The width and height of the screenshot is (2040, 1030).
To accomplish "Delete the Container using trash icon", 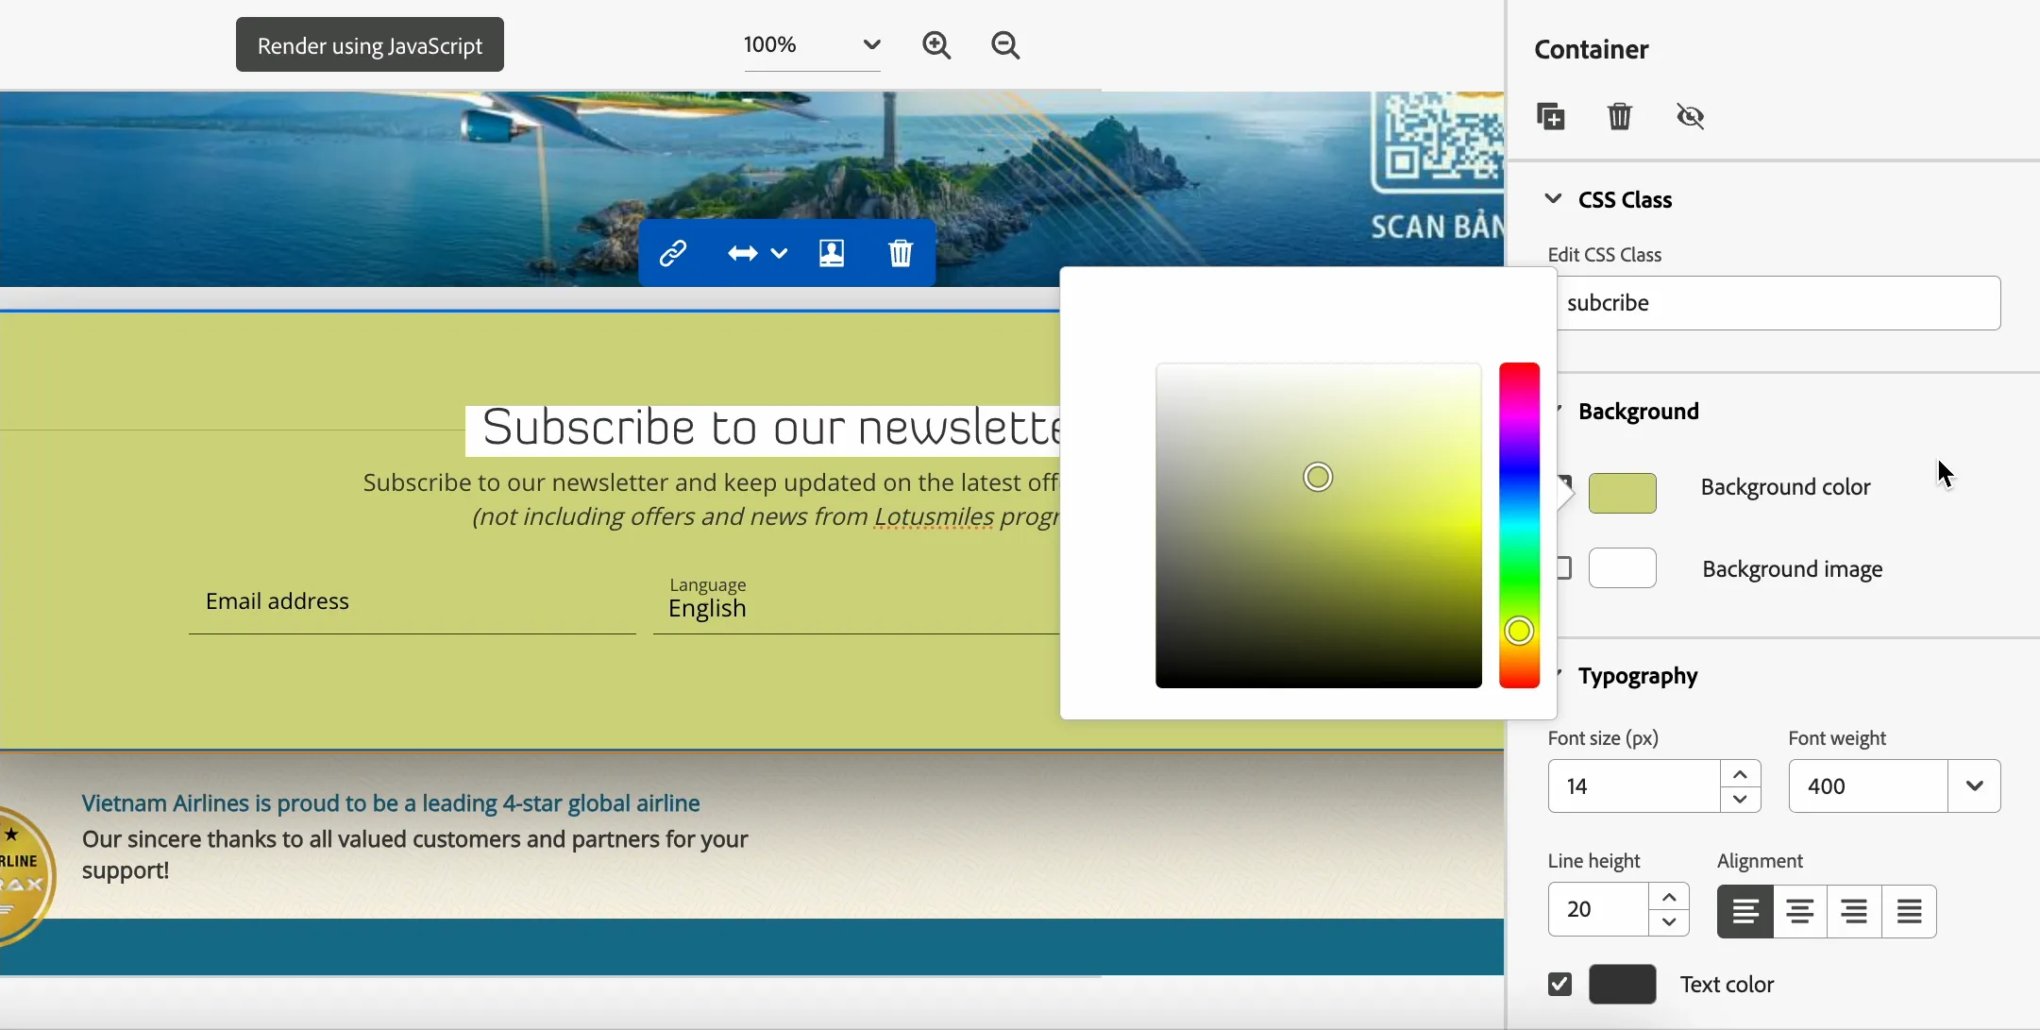I will 1620,116.
